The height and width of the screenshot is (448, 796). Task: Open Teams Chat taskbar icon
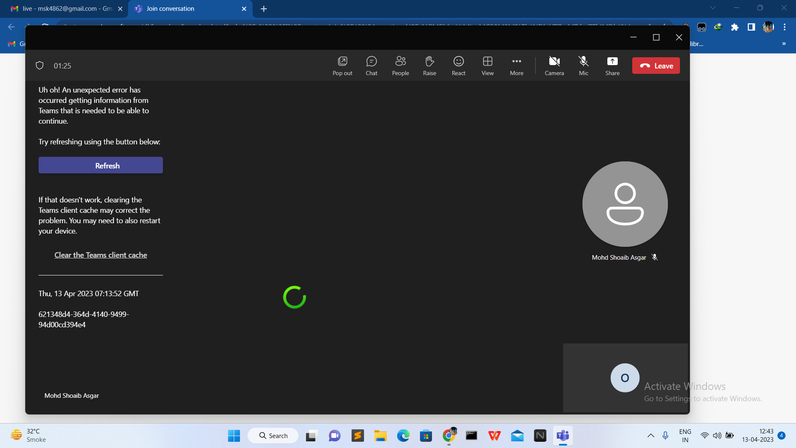[335, 436]
